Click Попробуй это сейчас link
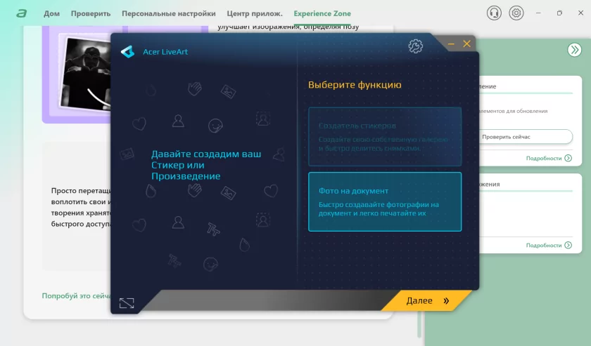 pyautogui.click(x=77, y=296)
